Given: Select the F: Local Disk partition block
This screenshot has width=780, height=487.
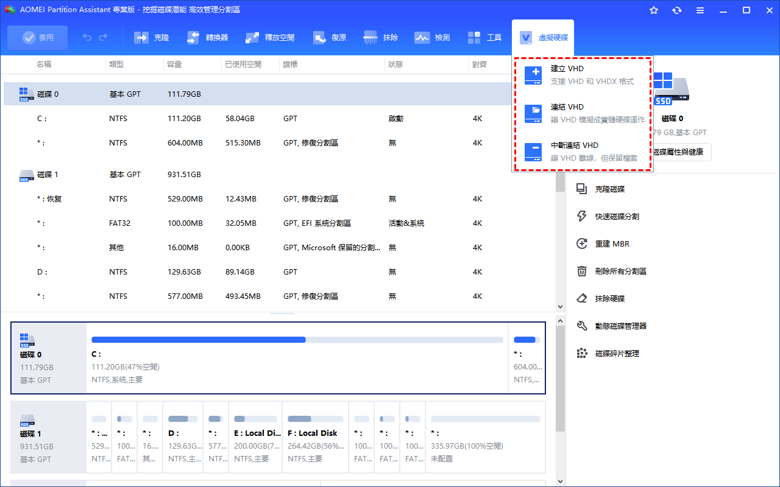Looking at the screenshot, I should coord(315,437).
